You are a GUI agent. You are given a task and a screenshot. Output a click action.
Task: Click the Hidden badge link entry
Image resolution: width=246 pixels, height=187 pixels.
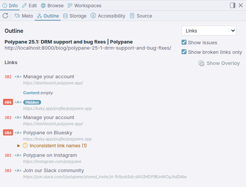point(32,102)
